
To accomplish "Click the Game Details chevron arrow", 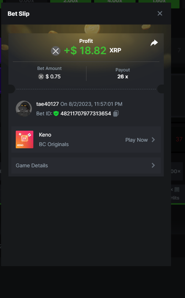I will point(153,165).
